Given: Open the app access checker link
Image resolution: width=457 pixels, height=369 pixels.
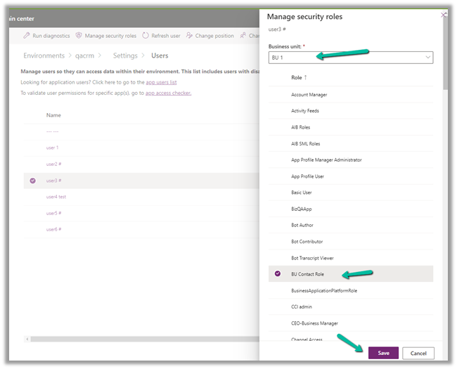Looking at the screenshot, I should (x=168, y=93).
